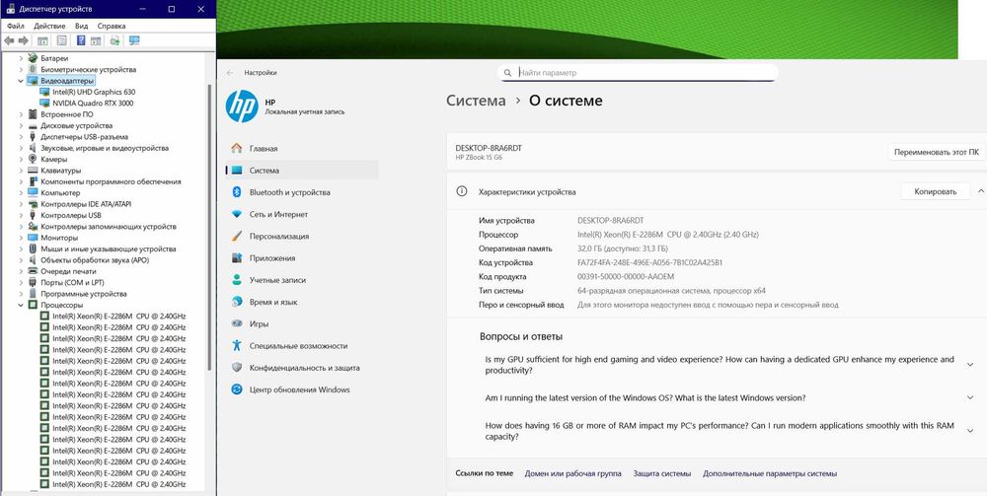This screenshot has width=987, height=496.
Task: Click the Контроллеры USB plug icon
Action: (x=33, y=215)
